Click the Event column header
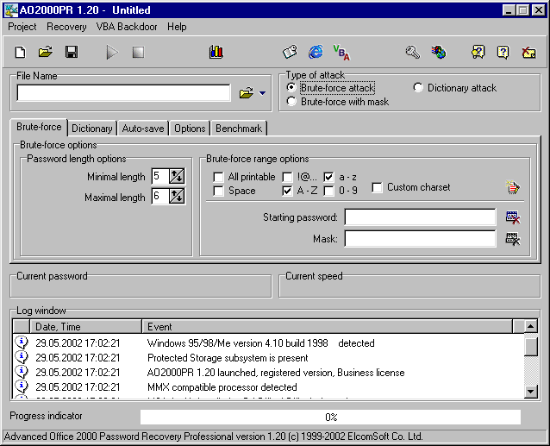 (x=328, y=327)
